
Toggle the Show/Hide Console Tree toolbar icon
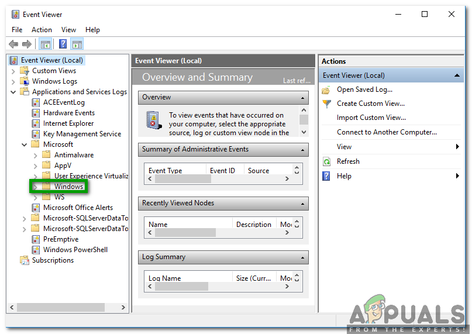(46, 44)
